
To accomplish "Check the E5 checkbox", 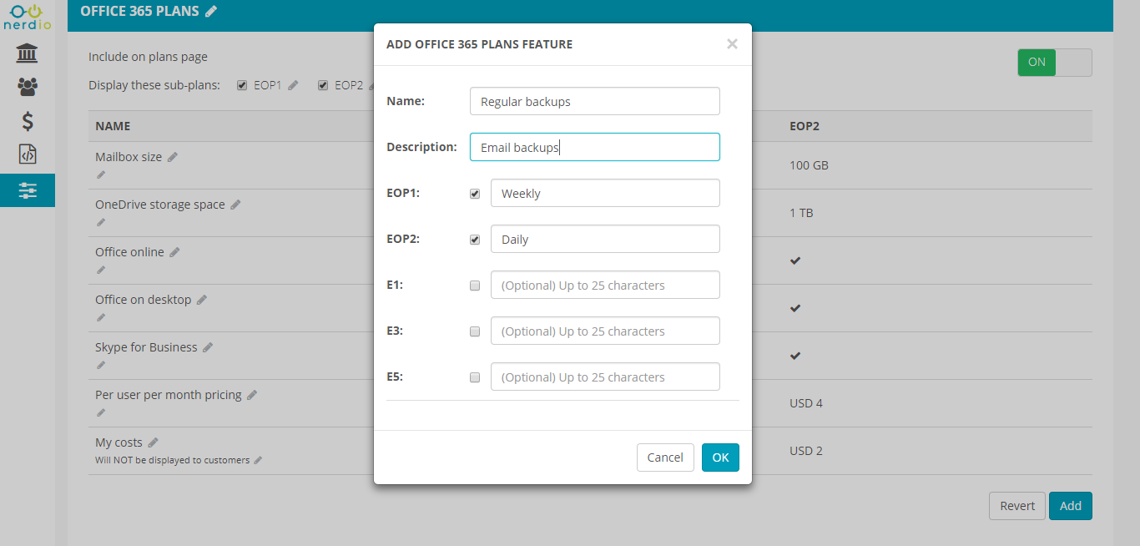I will [475, 377].
